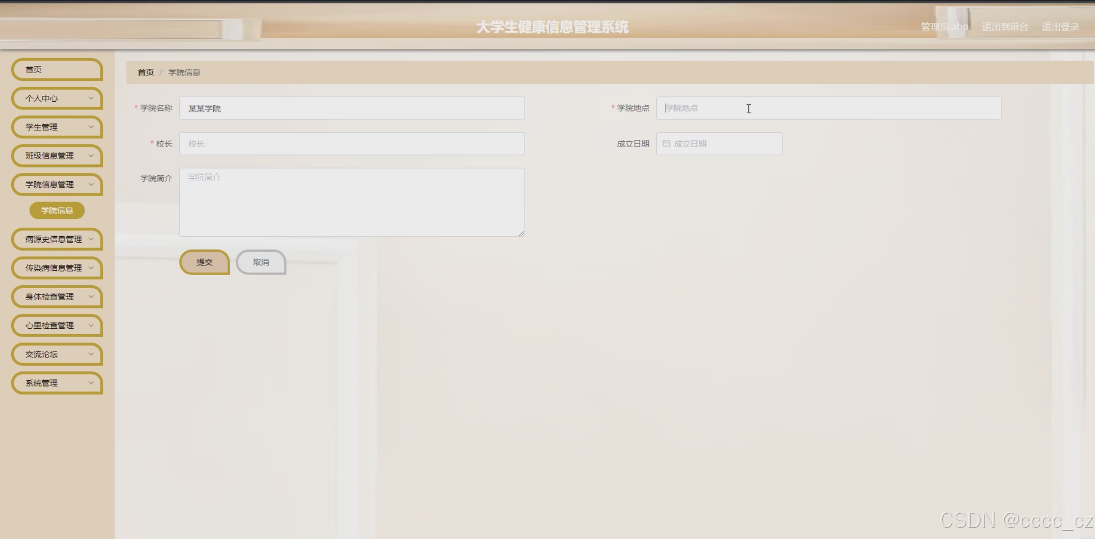Collapse 学院信息管理 menu chevron
Screen dimensions: 1095x539
pos(91,185)
